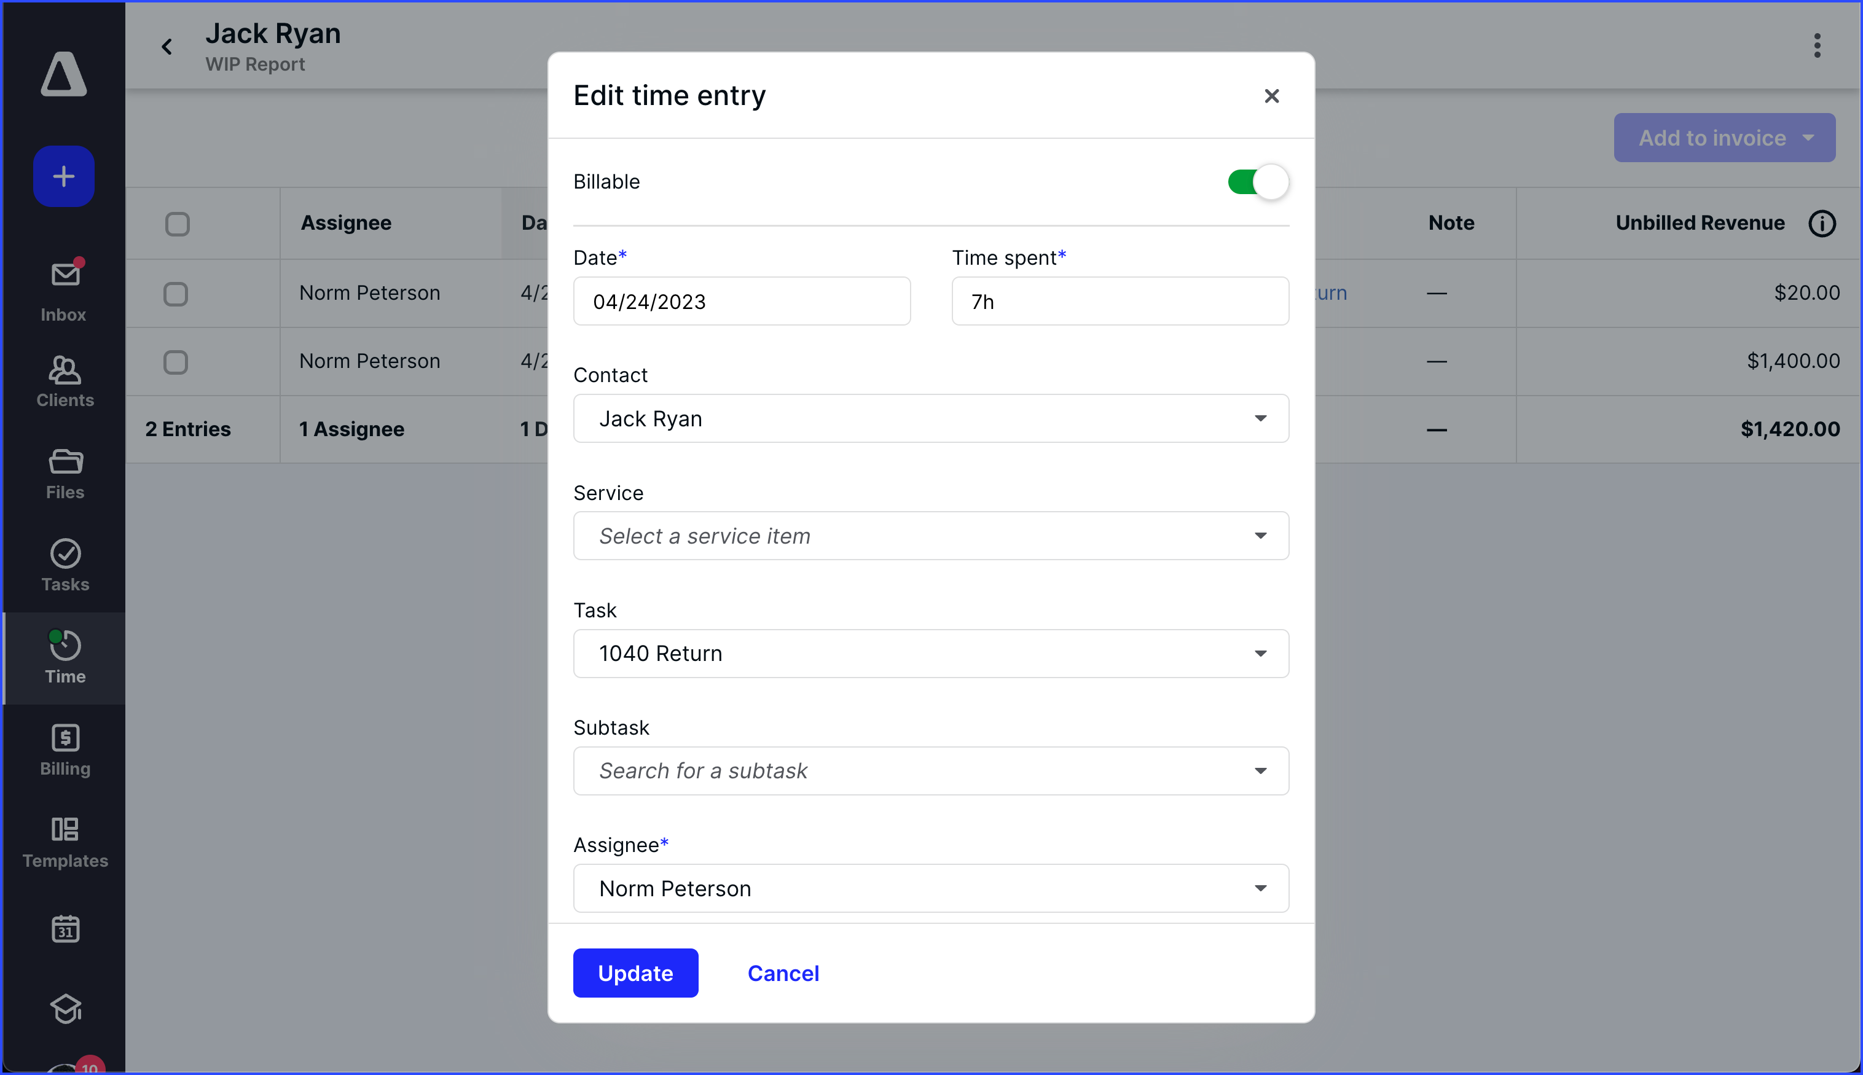Expand the Service item dropdown

coord(930,536)
